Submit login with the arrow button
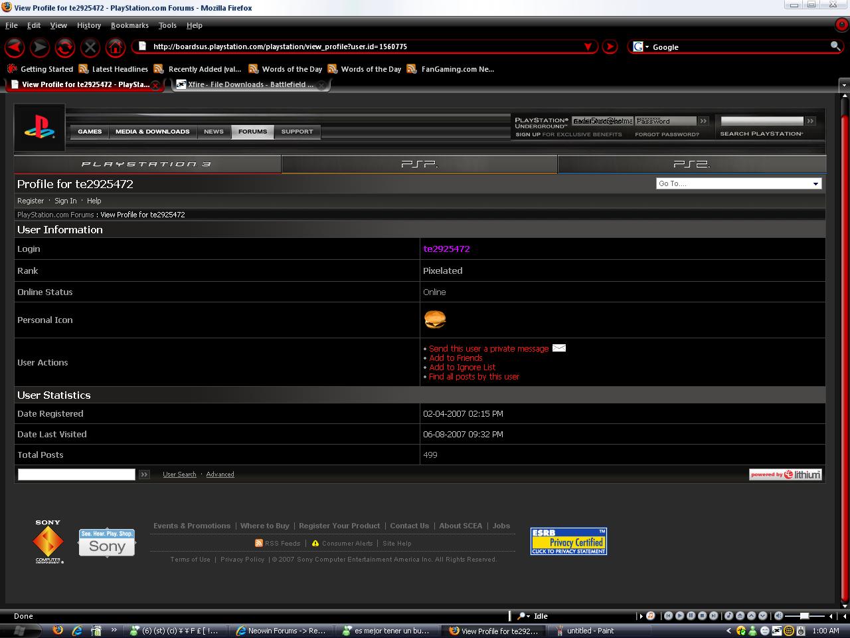Screen dimensions: 850x638 pos(704,121)
